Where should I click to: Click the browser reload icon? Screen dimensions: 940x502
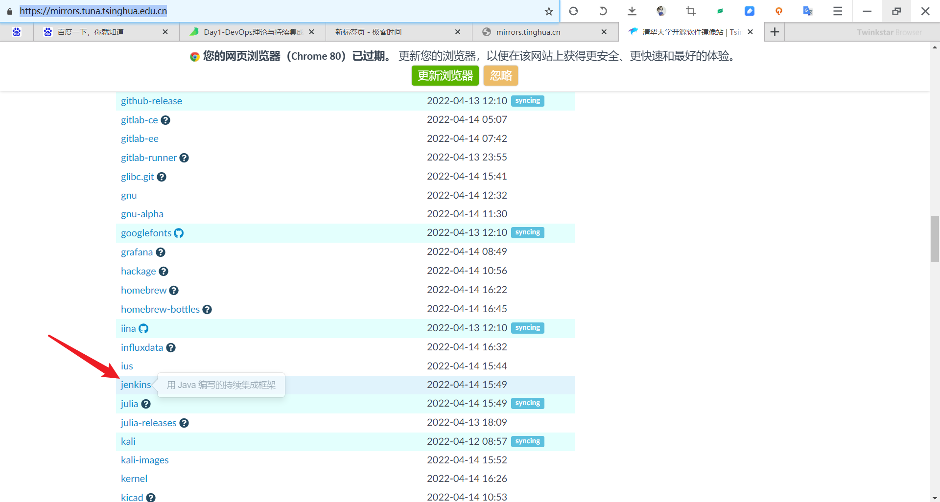573,11
